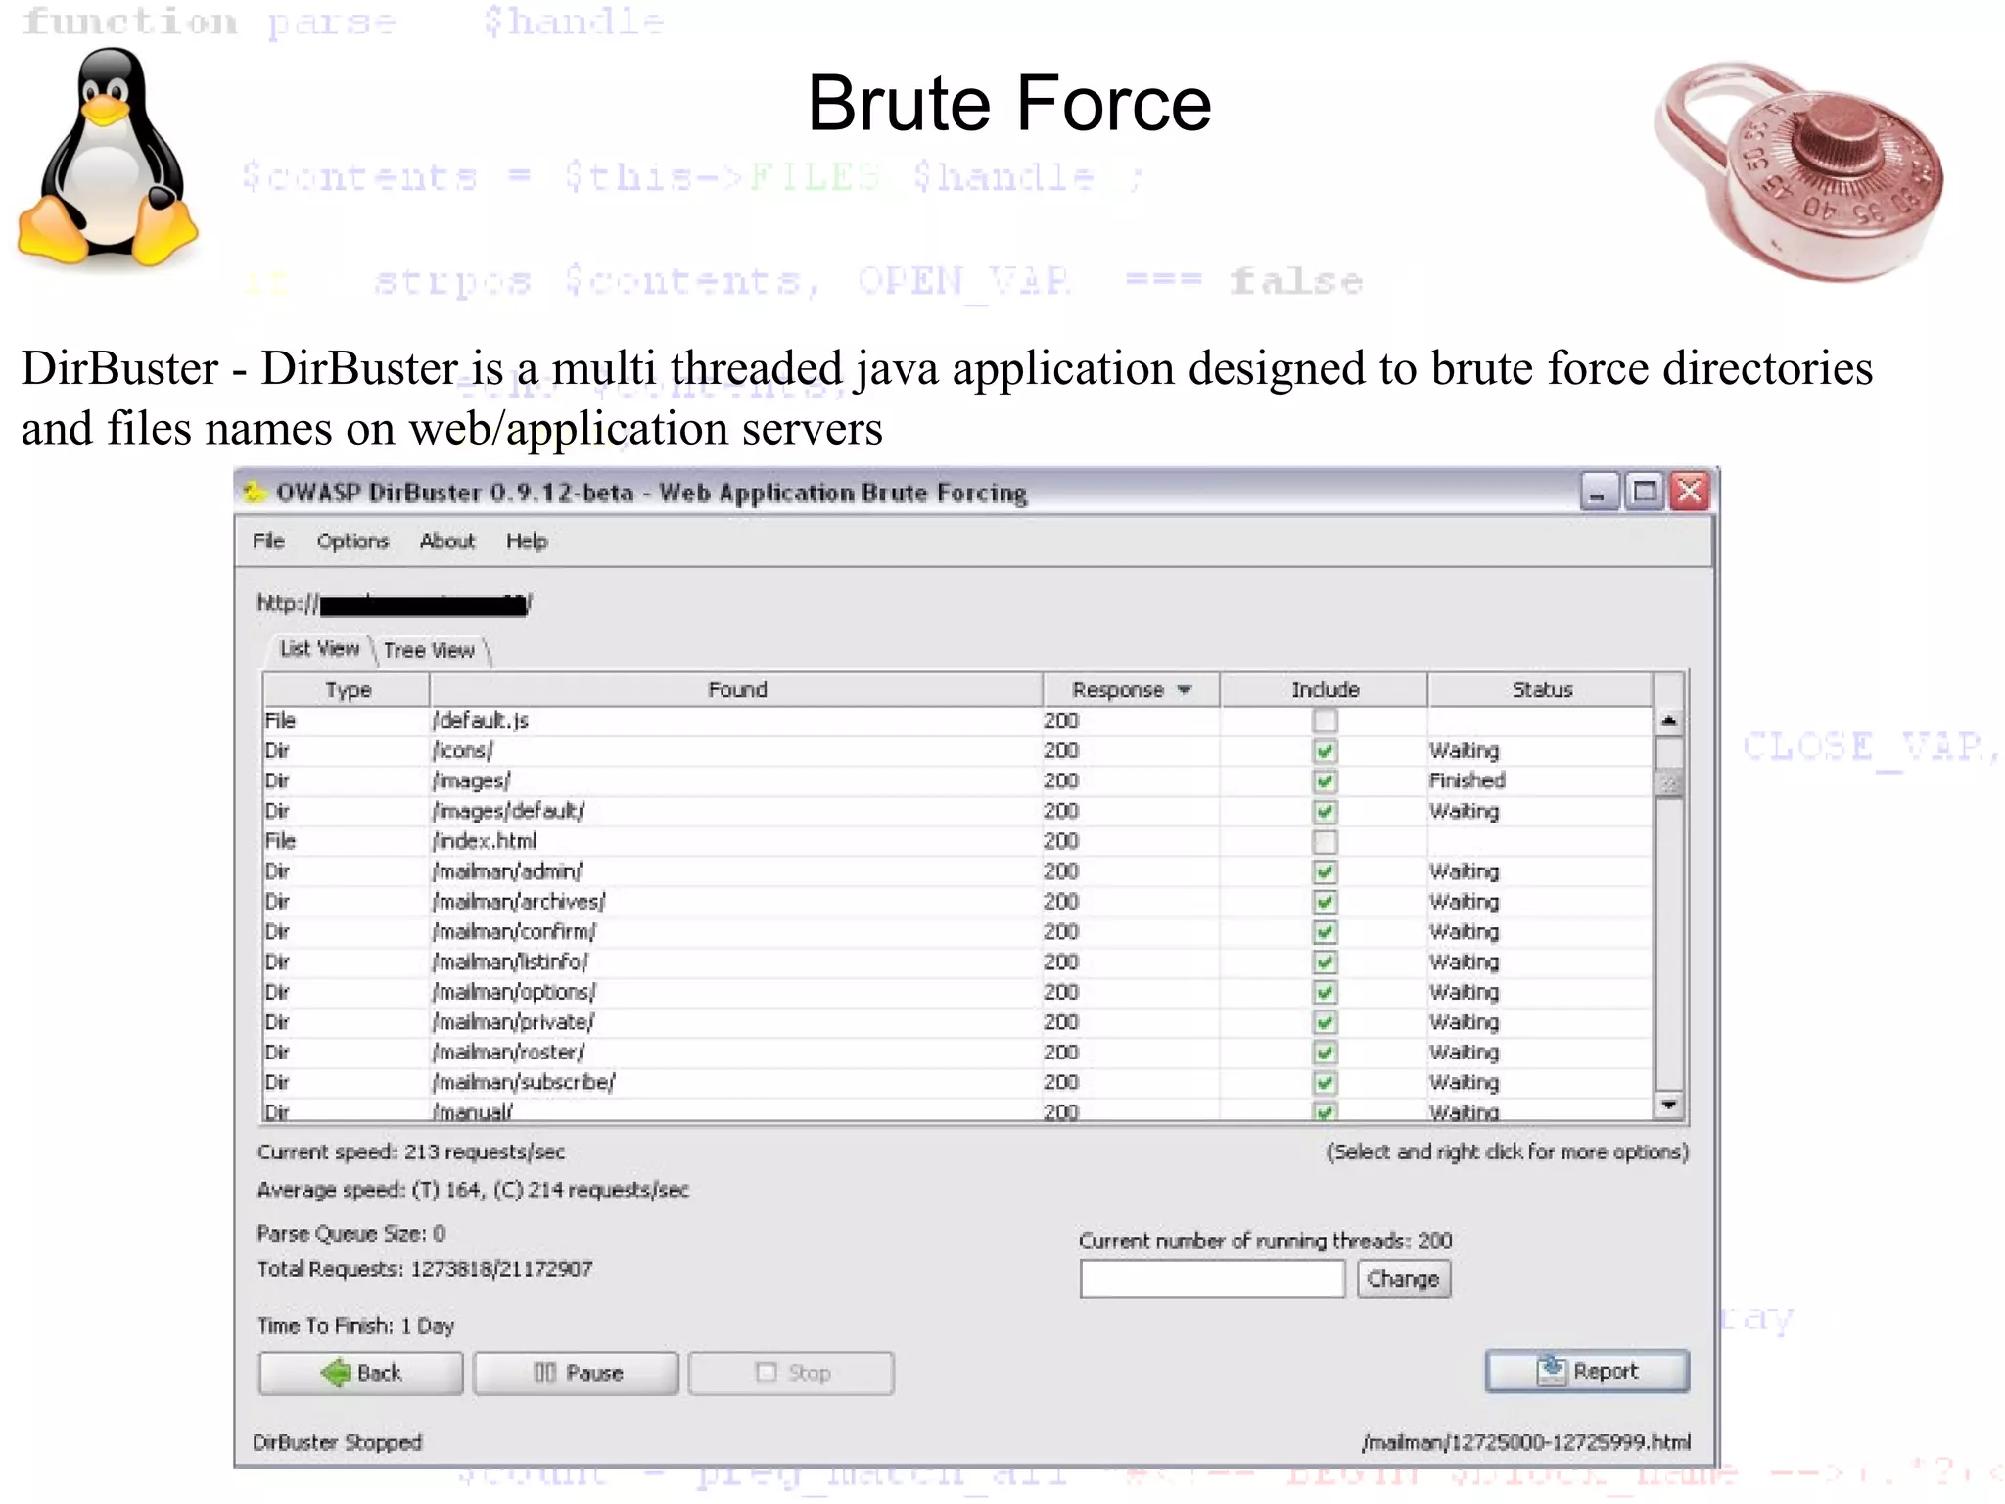This screenshot has width=2005, height=1504.
Task: Minimize the DirBuster window
Action: pyautogui.click(x=1598, y=492)
